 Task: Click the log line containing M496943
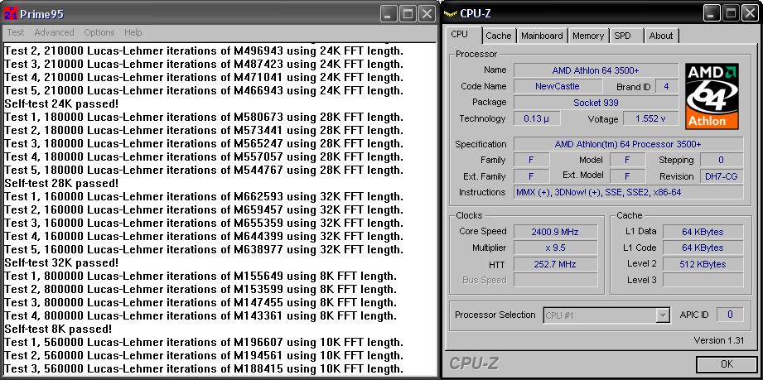pyautogui.click(x=204, y=51)
